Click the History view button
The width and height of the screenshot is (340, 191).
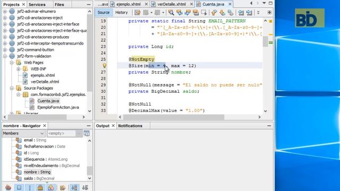pos(122,13)
